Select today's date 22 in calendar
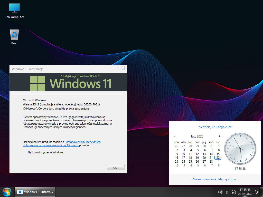263x197 pixels. (x=218, y=157)
